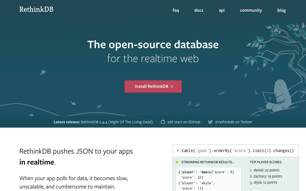Image resolution: width=306 pixels, height=191 pixels.
Task: Click the 'in realtime' bold text
Action: 37,162
